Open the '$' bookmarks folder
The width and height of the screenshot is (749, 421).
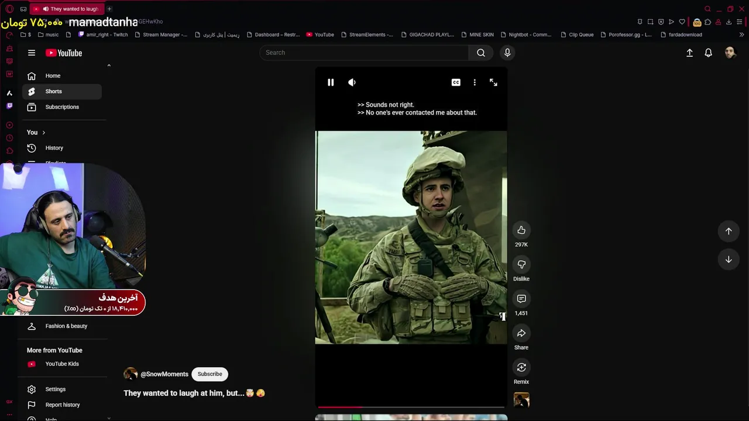click(x=26, y=34)
